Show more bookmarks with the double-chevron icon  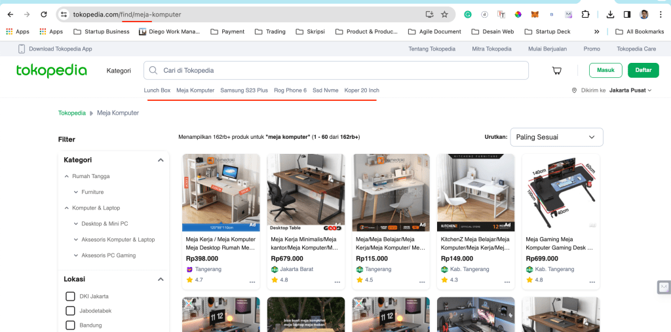(597, 31)
